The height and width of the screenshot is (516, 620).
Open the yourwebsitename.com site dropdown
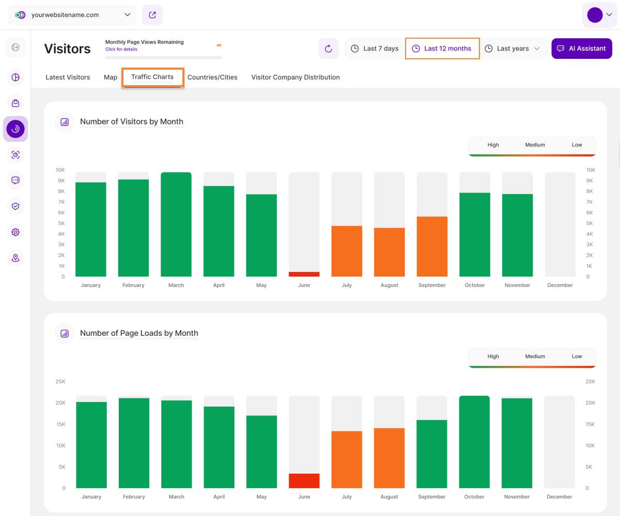72,15
